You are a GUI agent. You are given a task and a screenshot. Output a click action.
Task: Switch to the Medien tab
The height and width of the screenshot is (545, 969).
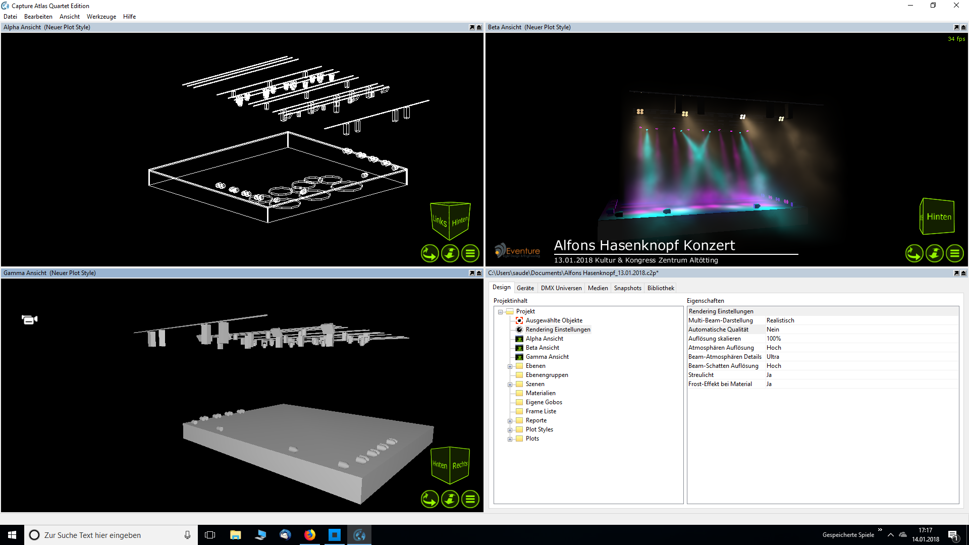click(598, 288)
